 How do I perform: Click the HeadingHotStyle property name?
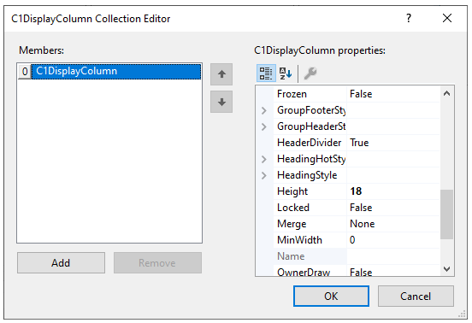(311, 159)
